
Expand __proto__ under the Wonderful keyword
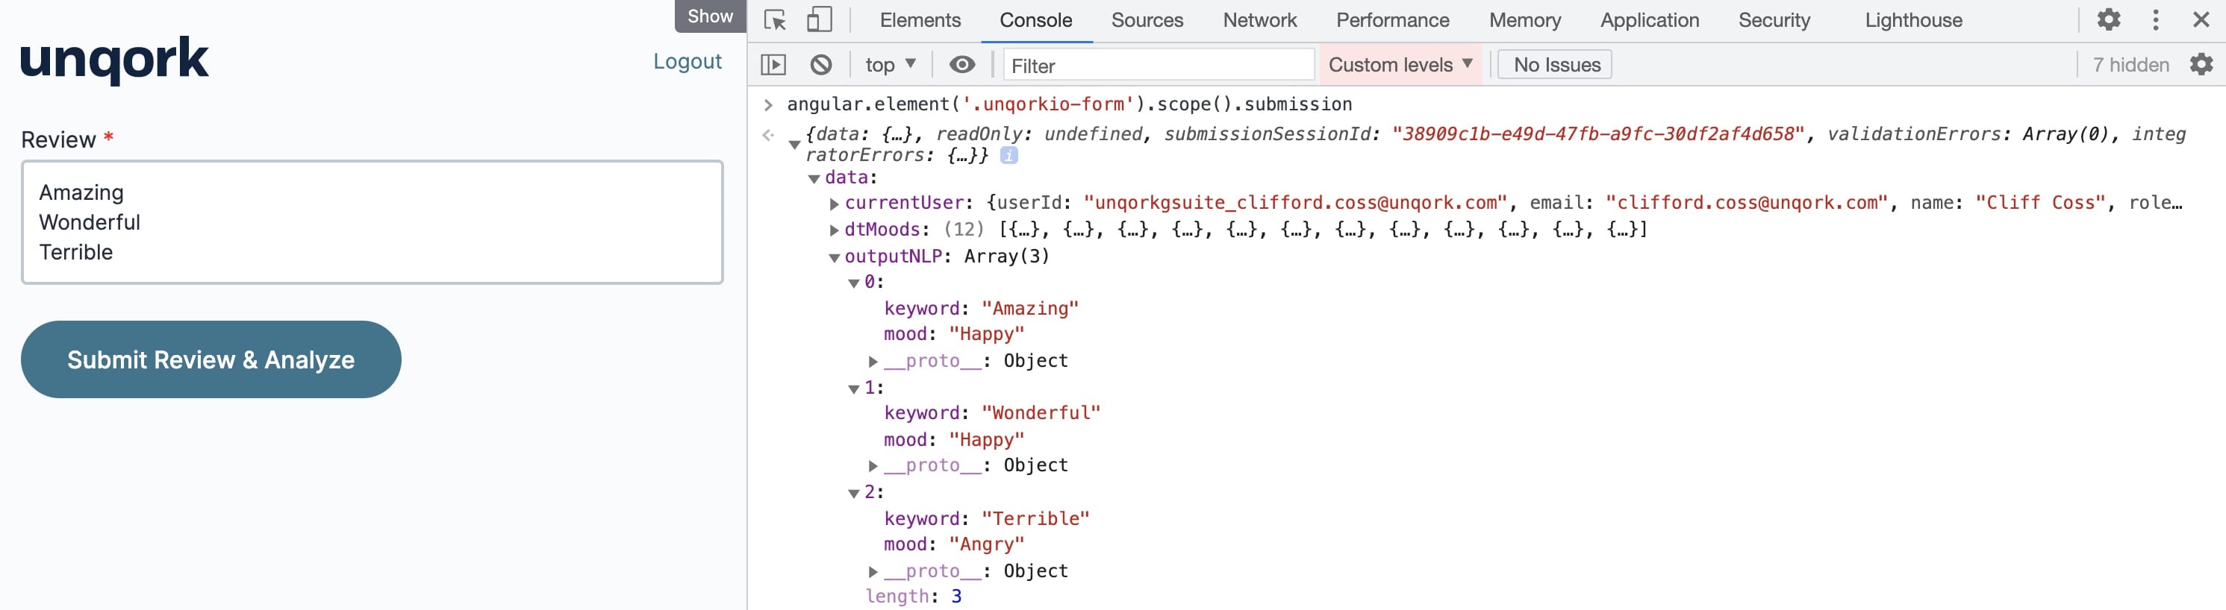[x=873, y=466]
